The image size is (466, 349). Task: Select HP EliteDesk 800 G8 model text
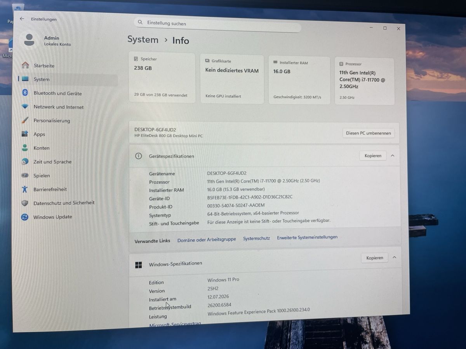[169, 136]
